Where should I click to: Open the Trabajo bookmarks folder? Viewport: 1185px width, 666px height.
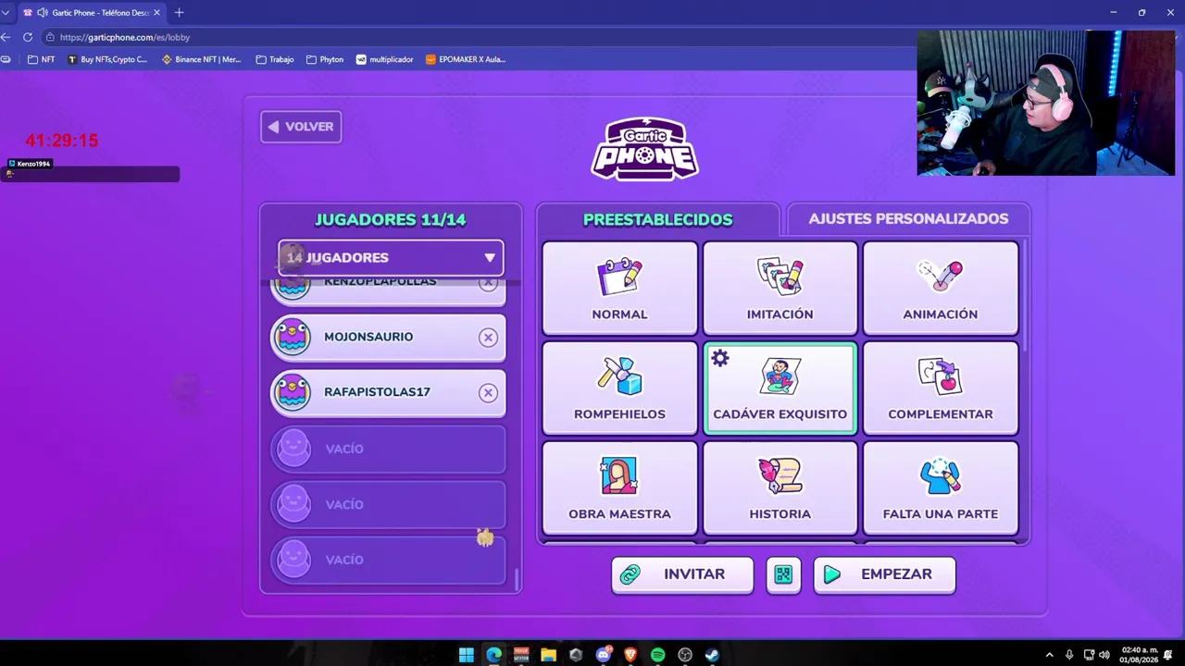coord(275,59)
